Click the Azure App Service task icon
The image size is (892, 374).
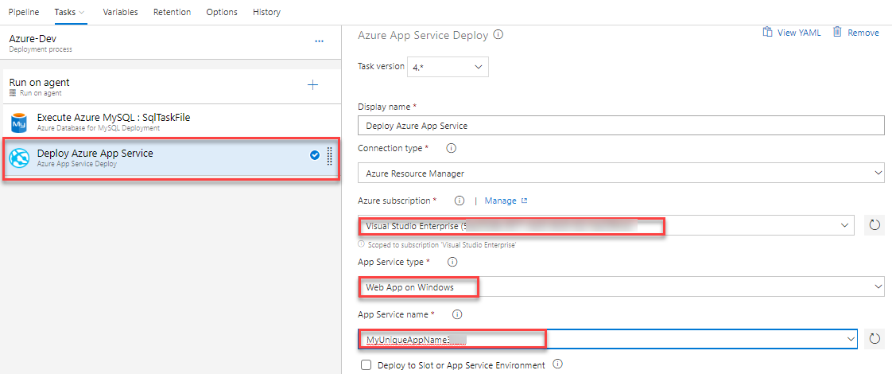tap(19, 158)
